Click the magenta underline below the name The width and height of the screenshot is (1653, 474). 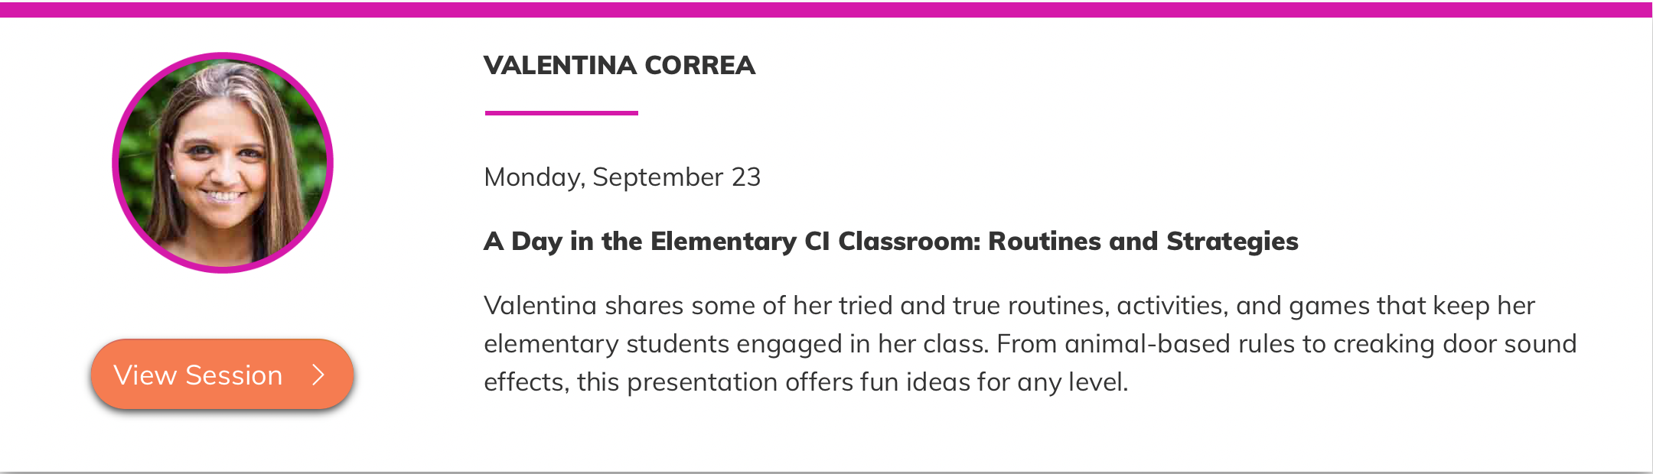click(x=561, y=113)
